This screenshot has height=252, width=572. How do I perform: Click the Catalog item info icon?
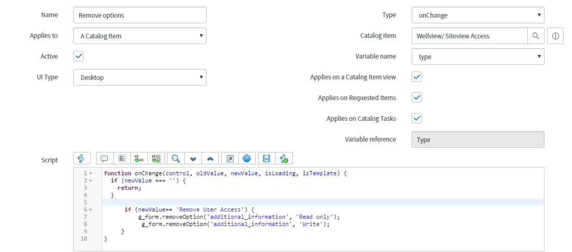(555, 36)
